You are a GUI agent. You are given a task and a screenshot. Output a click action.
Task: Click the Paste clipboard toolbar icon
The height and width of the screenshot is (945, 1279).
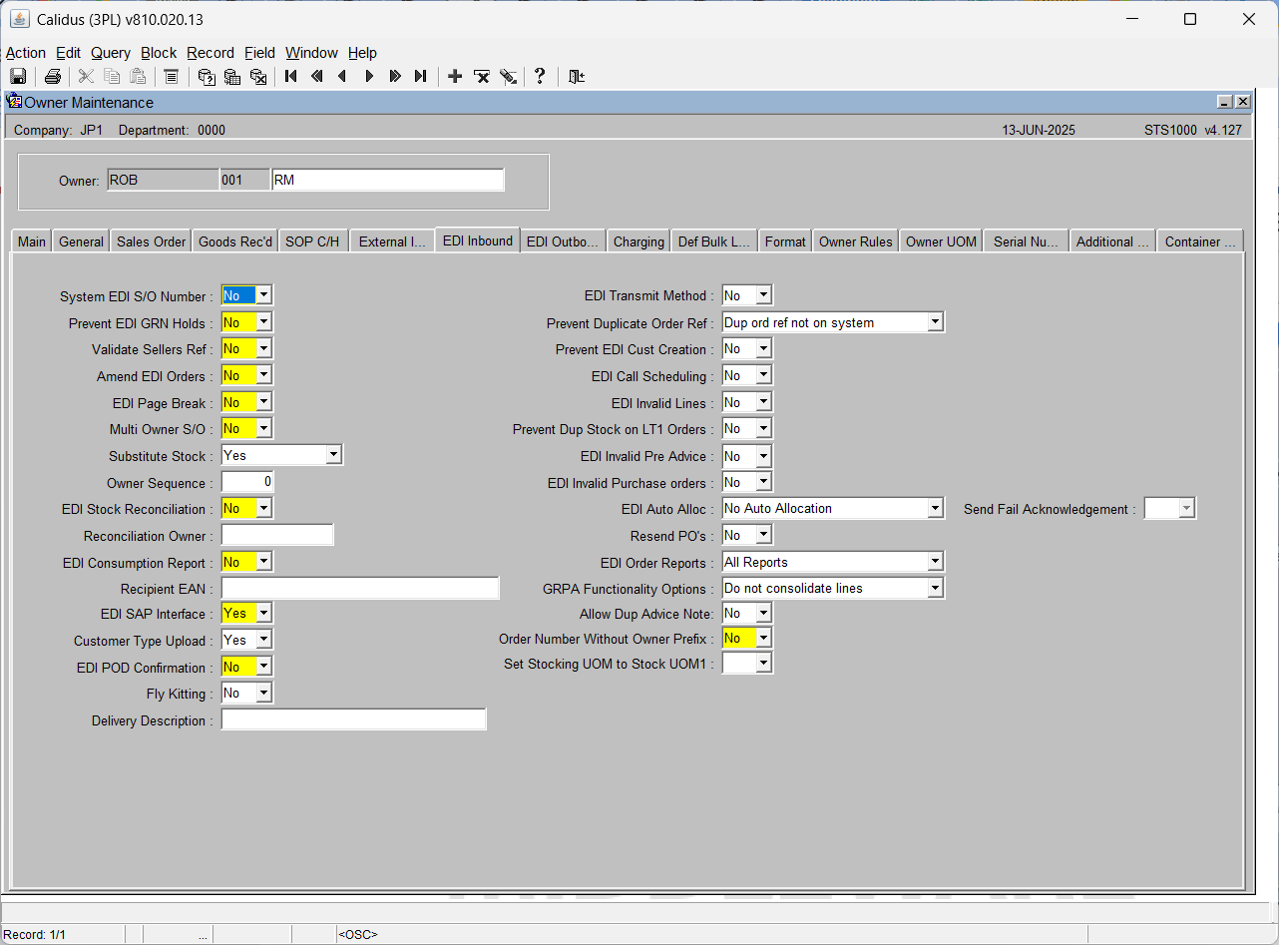click(138, 76)
